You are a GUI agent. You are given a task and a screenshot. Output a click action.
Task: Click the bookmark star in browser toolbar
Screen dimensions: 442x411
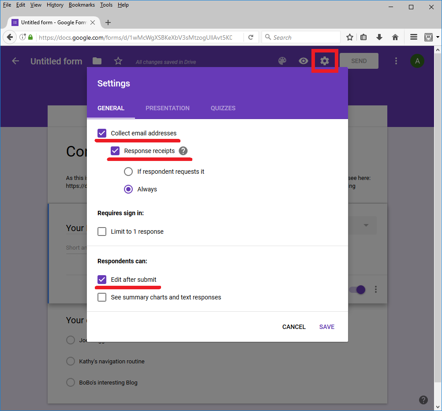(x=349, y=37)
